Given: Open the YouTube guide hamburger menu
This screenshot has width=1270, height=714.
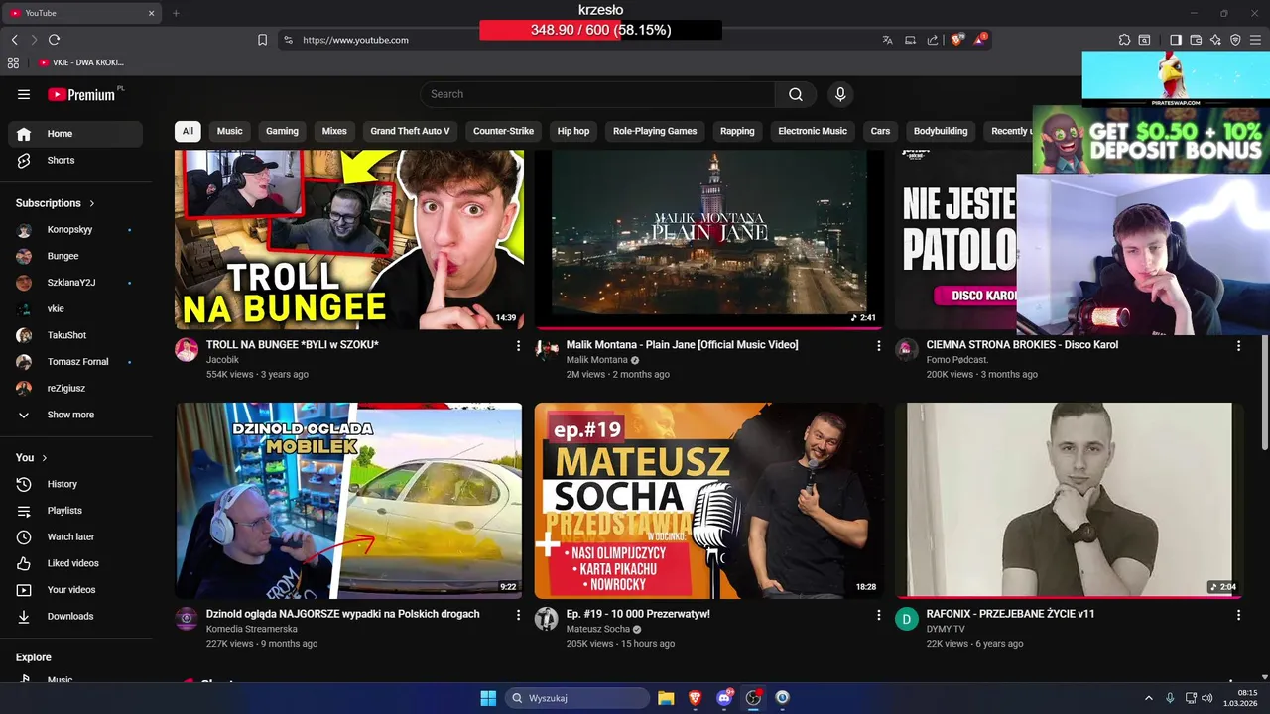Looking at the screenshot, I should [24, 94].
